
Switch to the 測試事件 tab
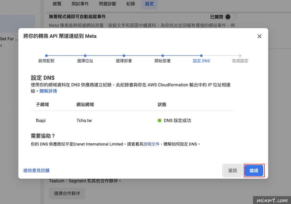click(x=80, y=4)
